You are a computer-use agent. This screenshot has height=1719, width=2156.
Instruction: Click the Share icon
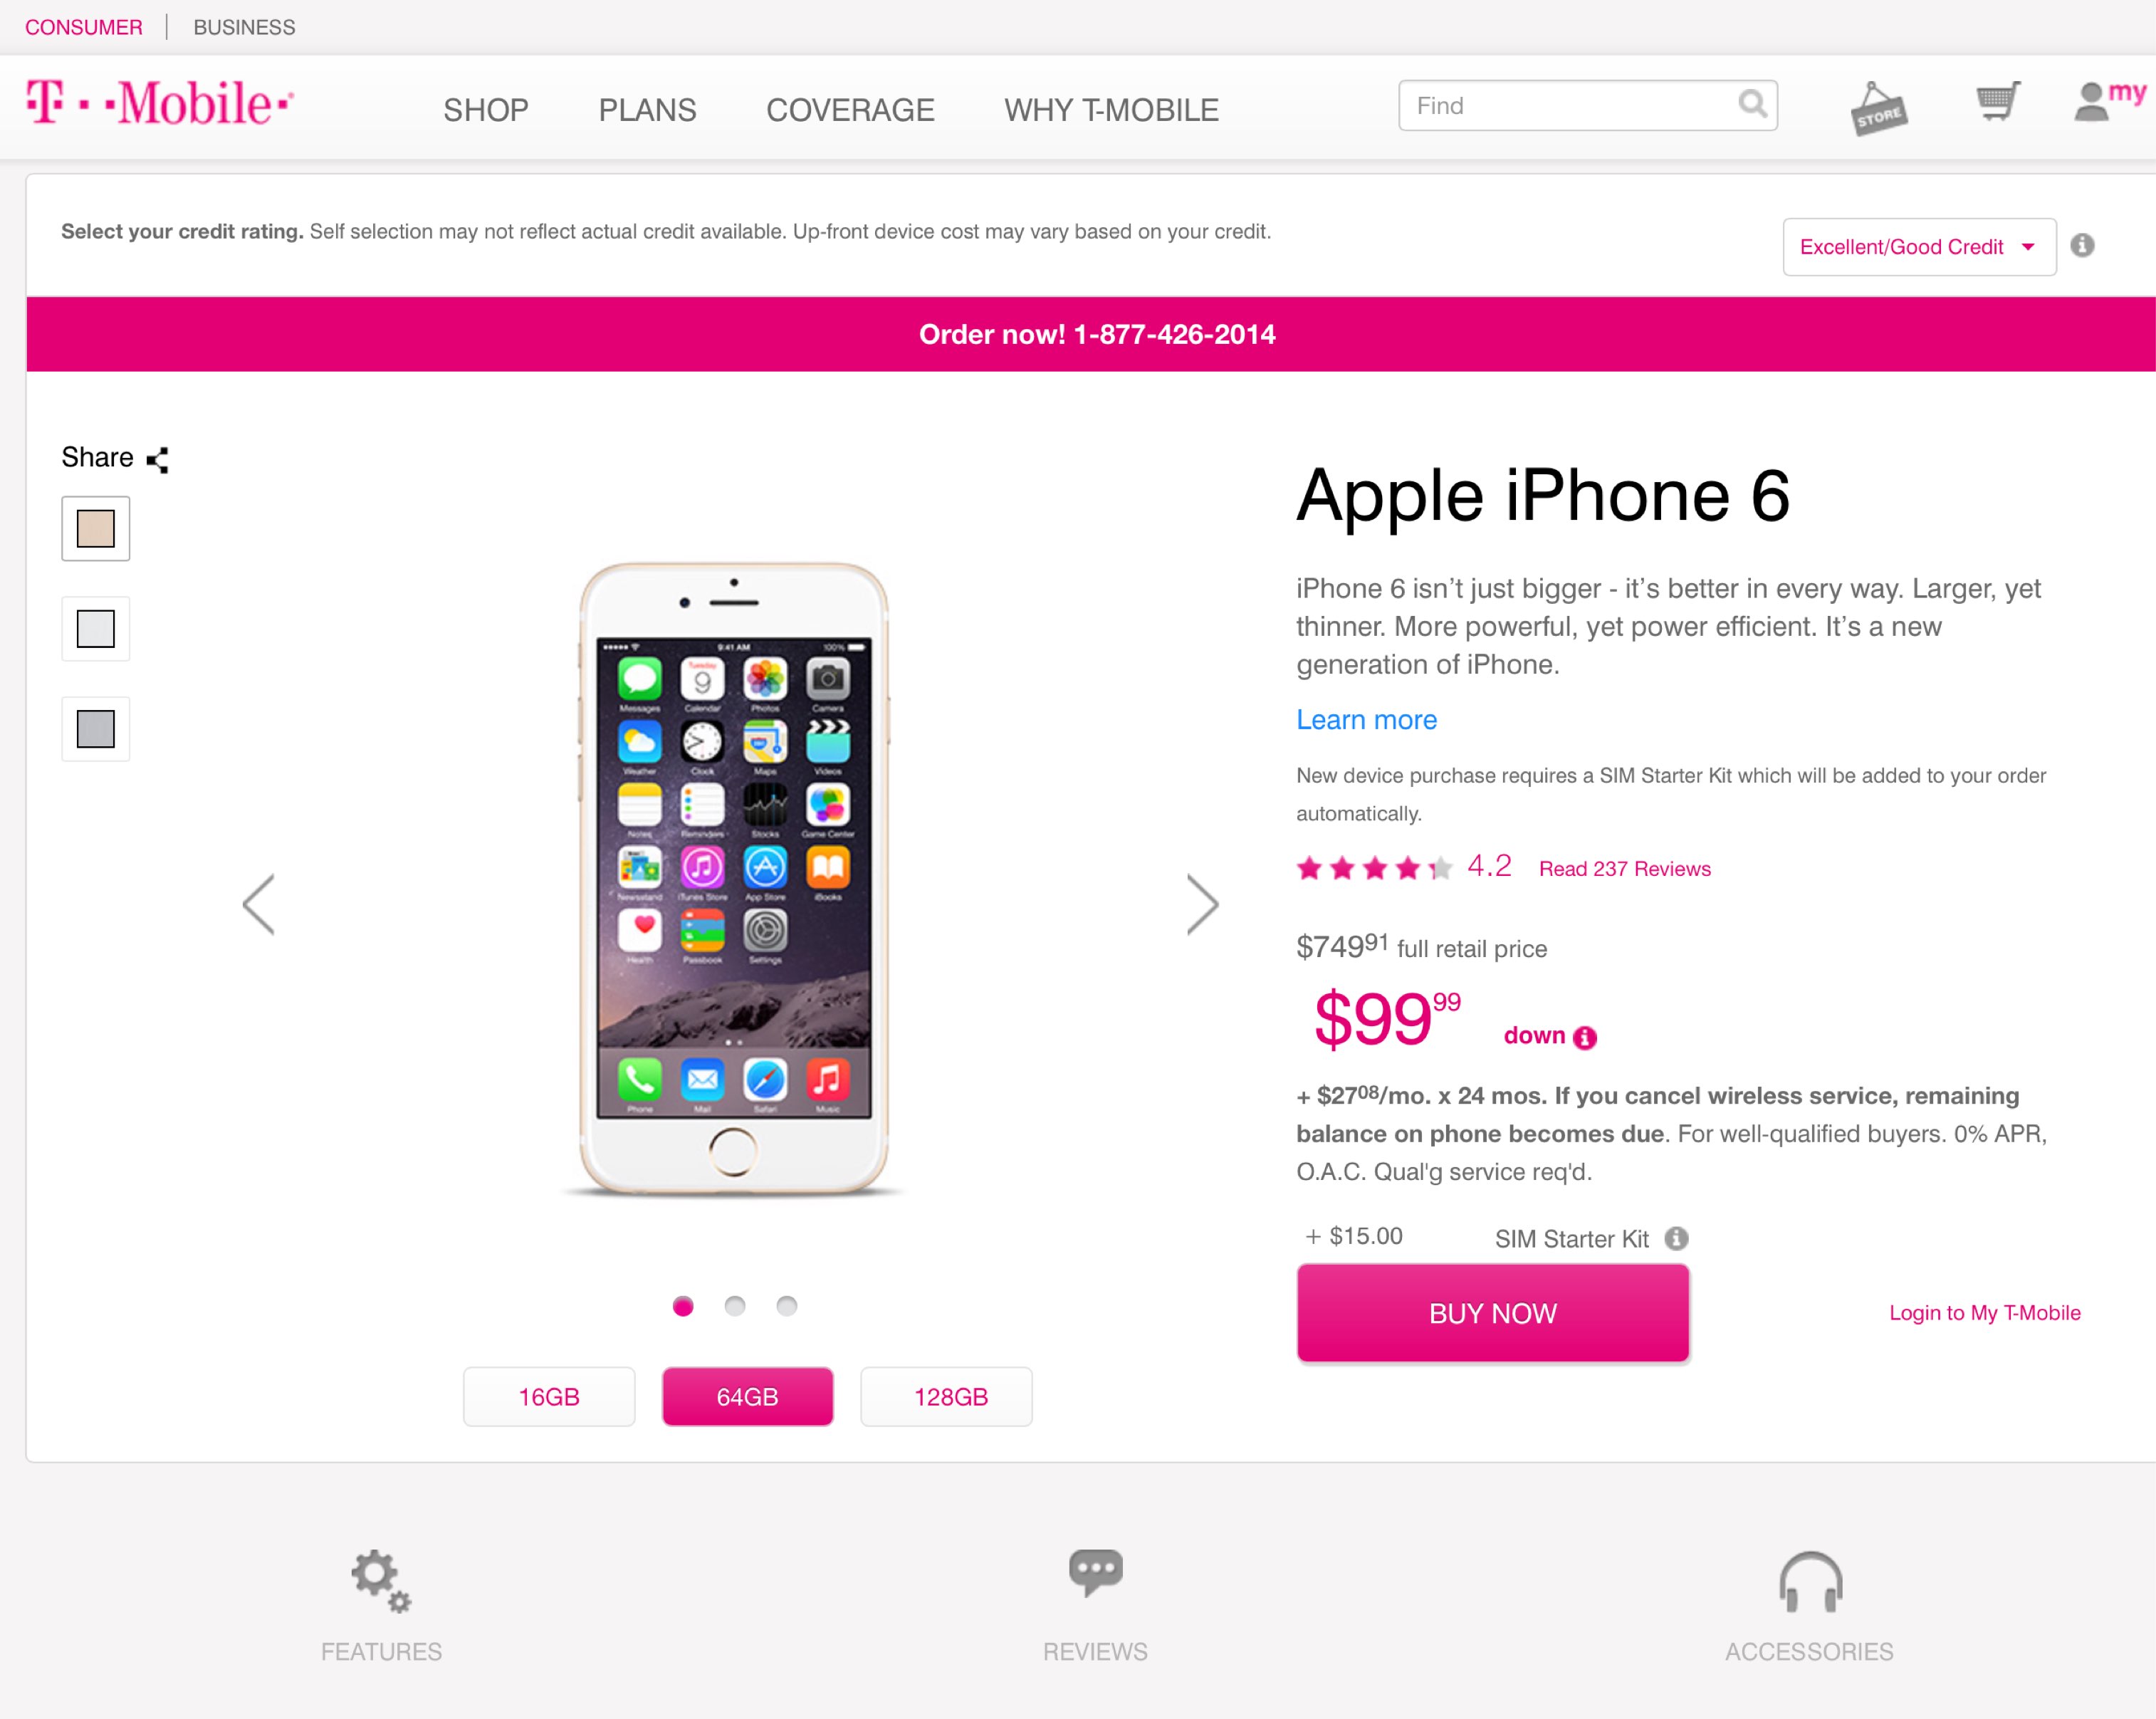(157, 460)
